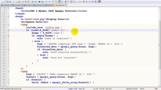Close the active update.php tab
This screenshot has height=90, width=161.
click(65, 5)
